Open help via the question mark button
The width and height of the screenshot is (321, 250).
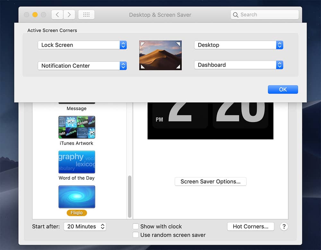[284, 227]
